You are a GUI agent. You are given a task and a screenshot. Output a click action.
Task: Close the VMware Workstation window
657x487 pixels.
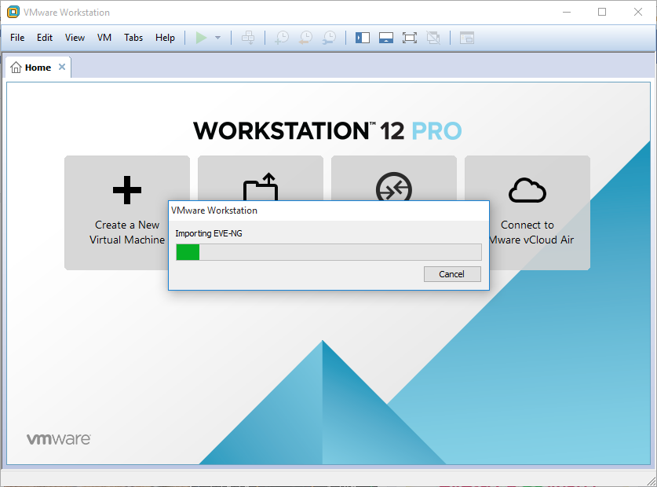pyautogui.click(x=637, y=12)
